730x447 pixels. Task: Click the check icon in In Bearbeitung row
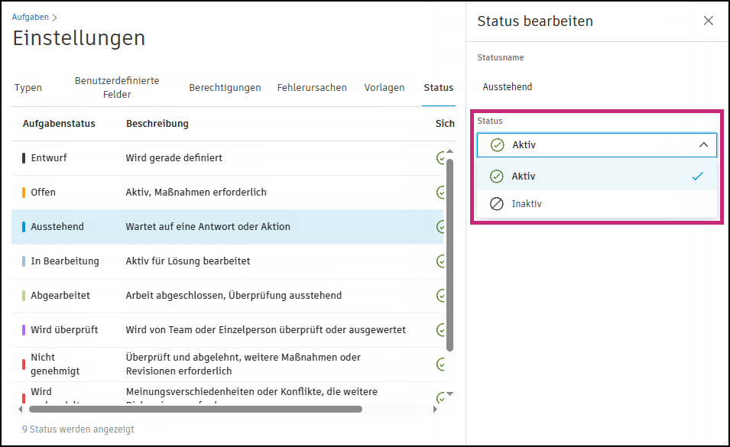point(441,261)
